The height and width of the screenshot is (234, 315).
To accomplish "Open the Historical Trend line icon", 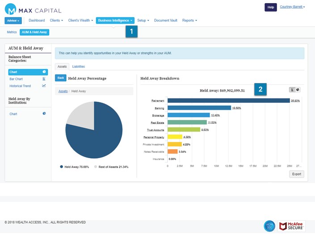I will click(x=44, y=86).
